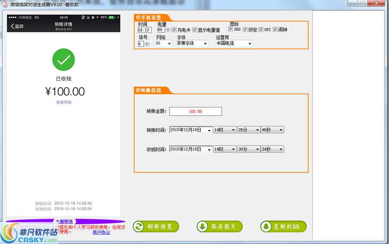Click the transfer amount field showing 100.00

tap(195, 111)
